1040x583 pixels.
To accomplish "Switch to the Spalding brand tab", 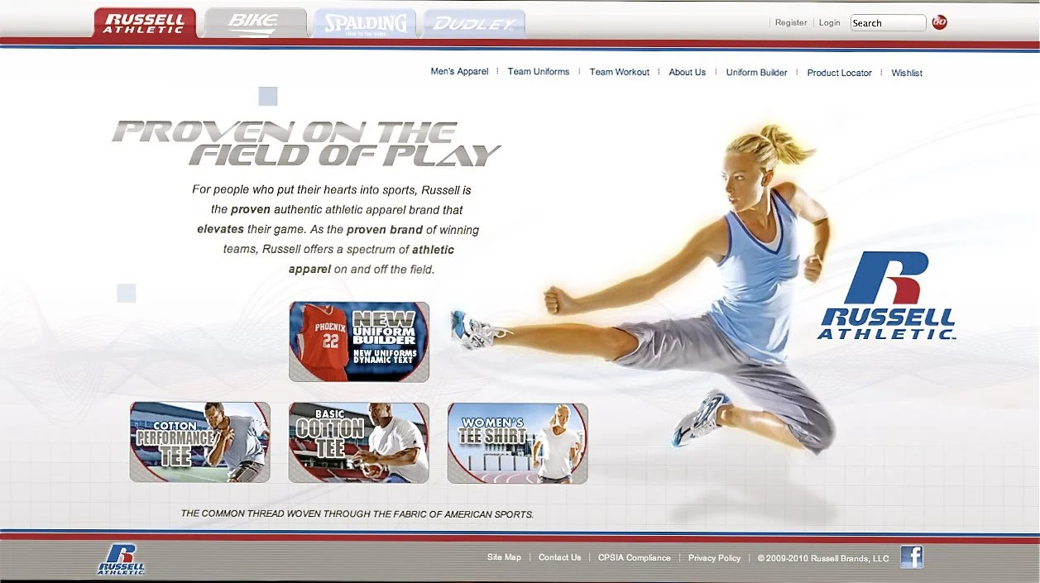I will pyautogui.click(x=365, y=23).
